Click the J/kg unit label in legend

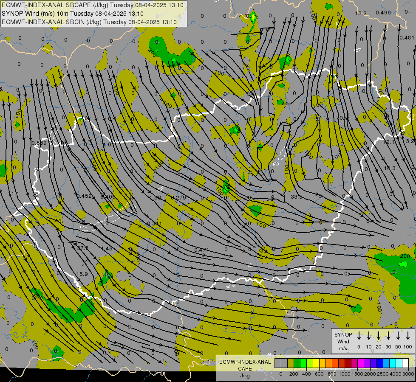(x=245, y=376)
